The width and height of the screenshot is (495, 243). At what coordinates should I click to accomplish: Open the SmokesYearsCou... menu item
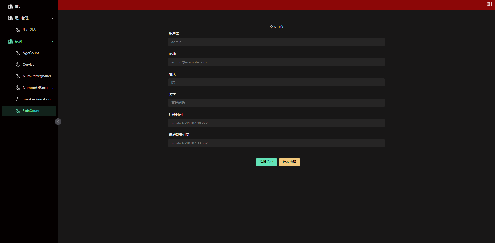tap(38, 99)
